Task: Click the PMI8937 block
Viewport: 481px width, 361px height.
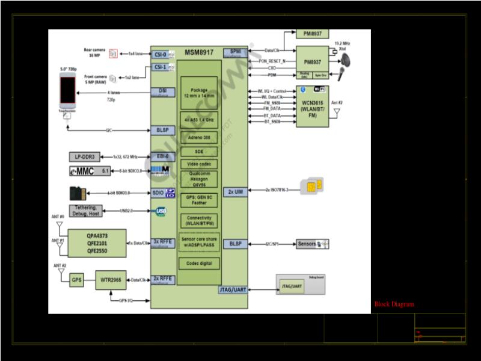Action: tap(312, 34)
